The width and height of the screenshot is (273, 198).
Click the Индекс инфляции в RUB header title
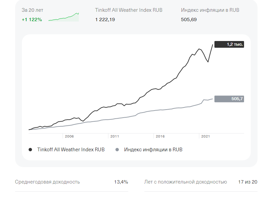210,10
